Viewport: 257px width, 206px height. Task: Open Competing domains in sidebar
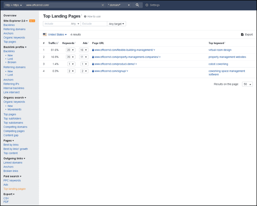tap(15, 127)
